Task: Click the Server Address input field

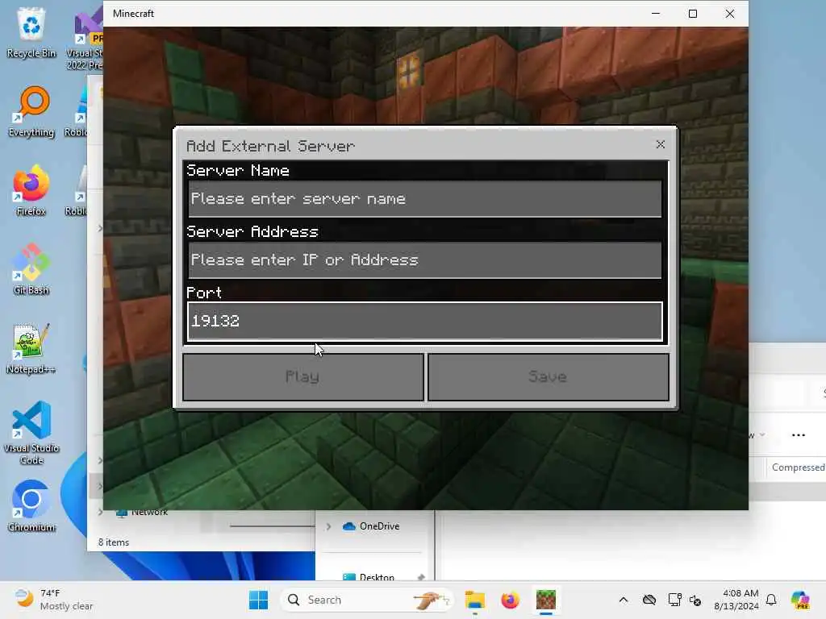Action: coord(424,260)
